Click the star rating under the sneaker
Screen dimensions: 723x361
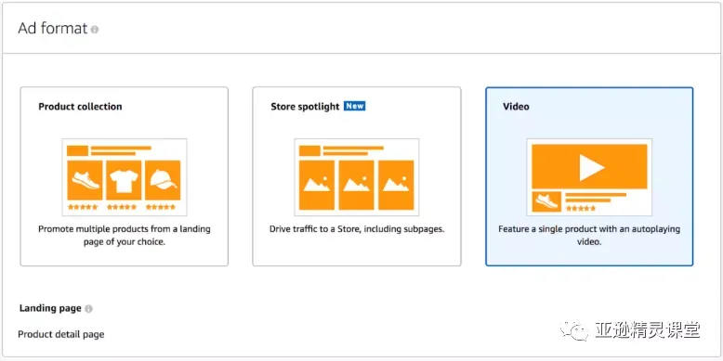click(83, 207)
